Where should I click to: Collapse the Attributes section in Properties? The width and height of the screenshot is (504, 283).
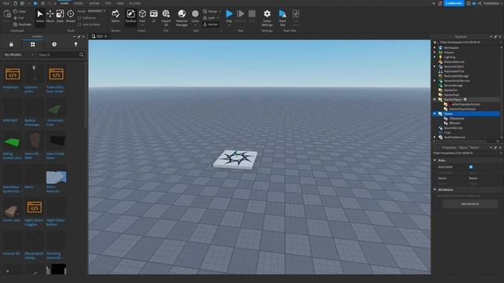(435, 189)
